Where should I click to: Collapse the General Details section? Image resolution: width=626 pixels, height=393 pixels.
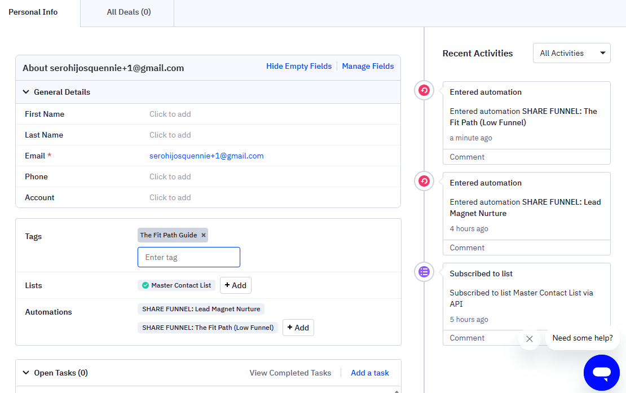(26, 92)
